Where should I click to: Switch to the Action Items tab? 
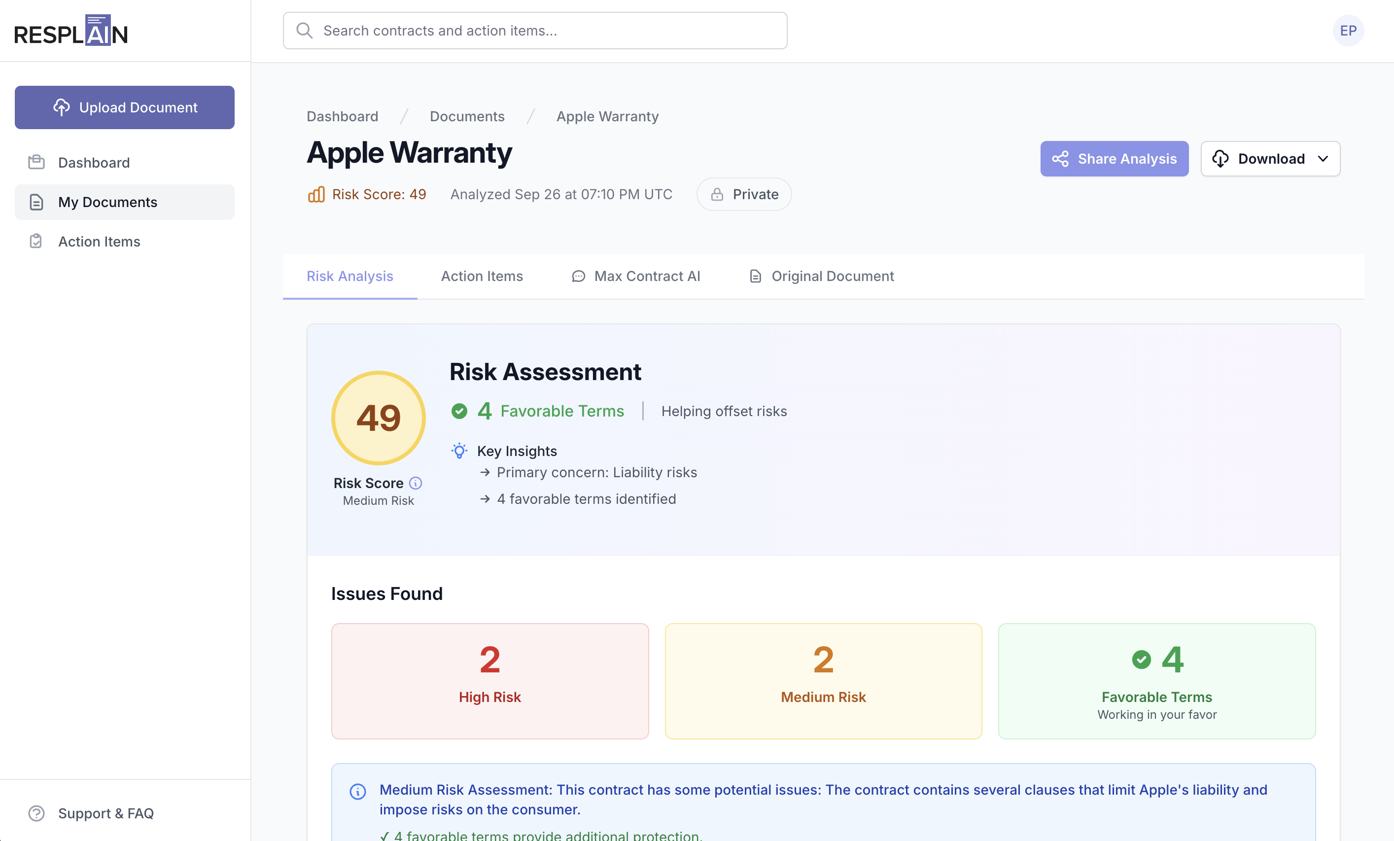(482, 276)
